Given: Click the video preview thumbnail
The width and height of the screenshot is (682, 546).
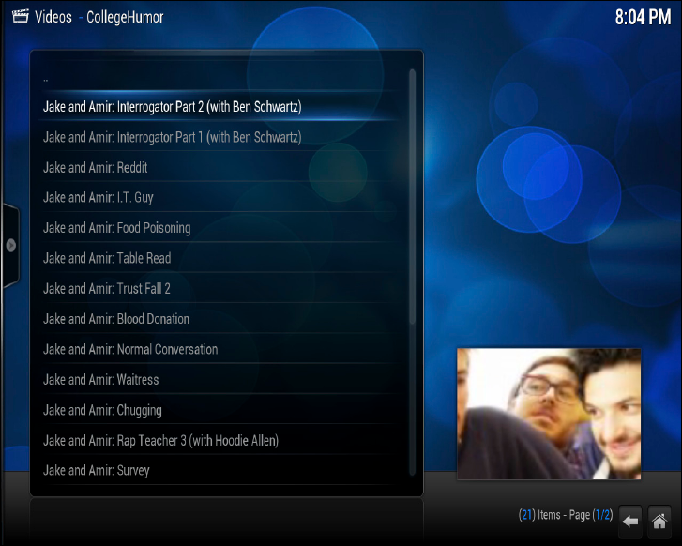Looking at the screenshot, I should [549, 414].
